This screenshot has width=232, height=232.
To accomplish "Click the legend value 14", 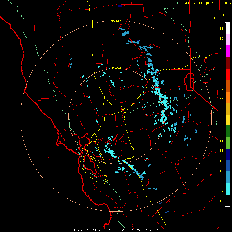I will tap(221, 161).
